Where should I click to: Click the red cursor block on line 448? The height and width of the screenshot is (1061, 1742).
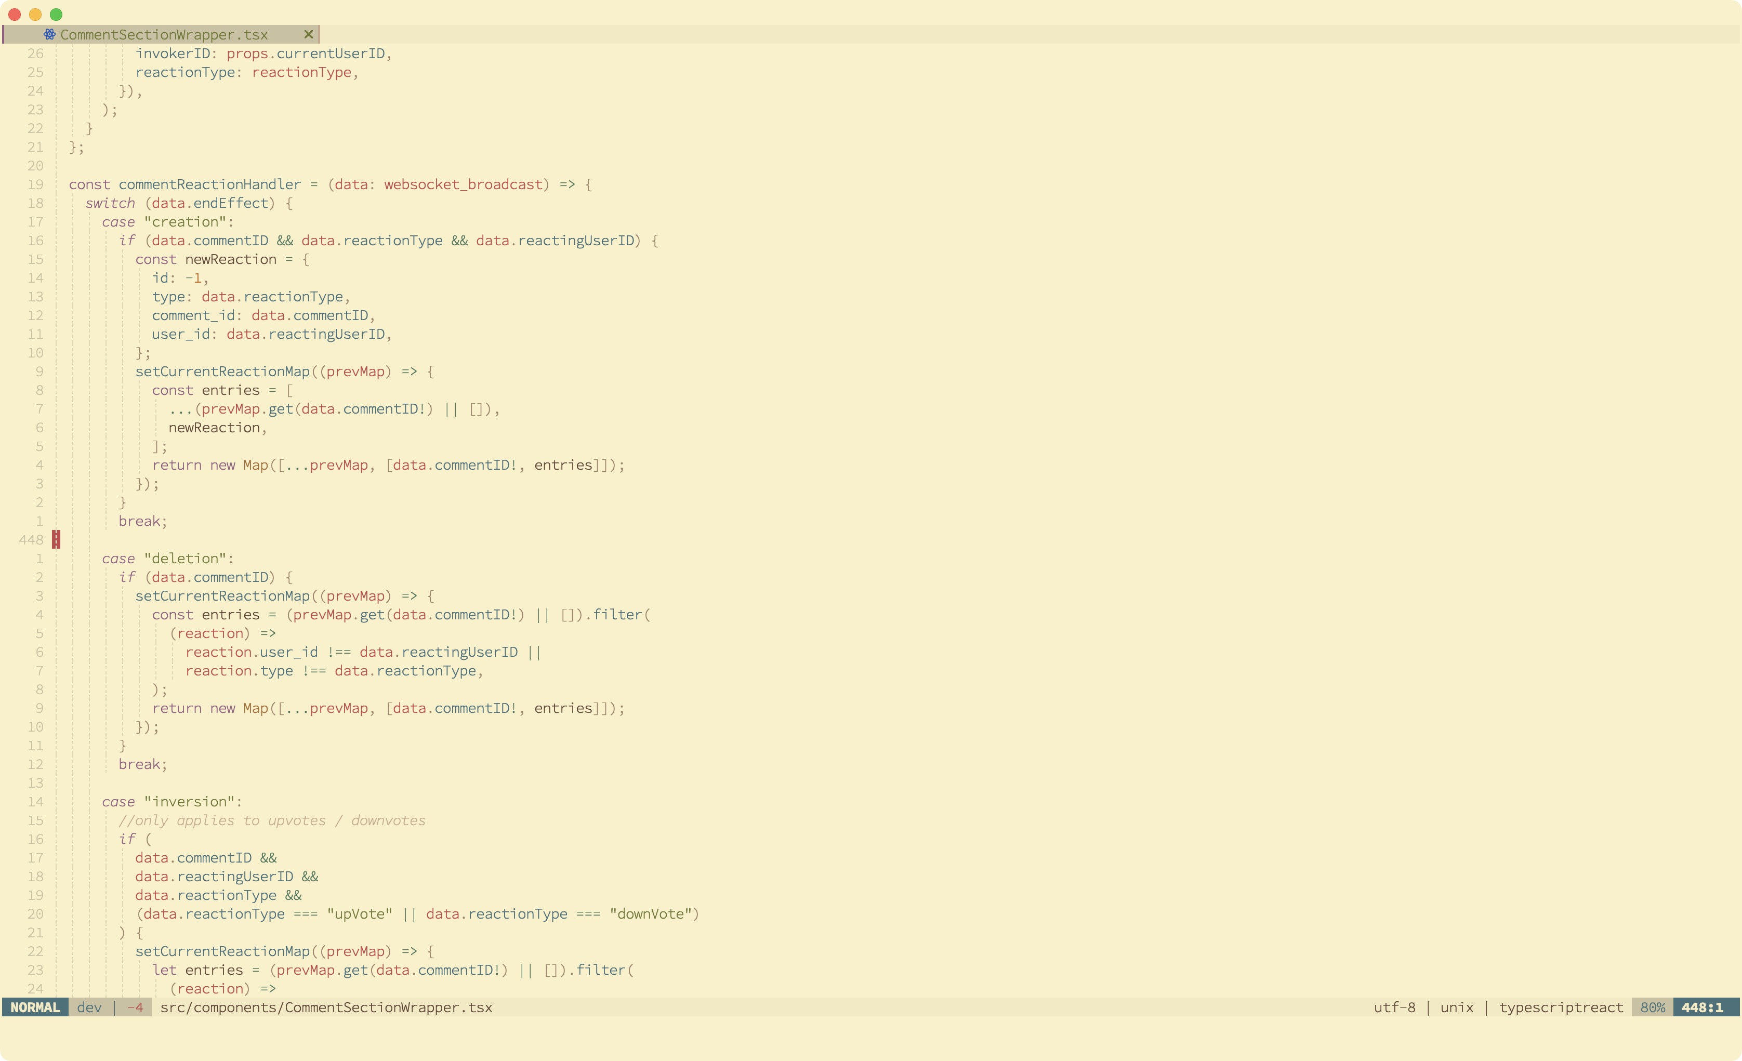tap(56, 539)
